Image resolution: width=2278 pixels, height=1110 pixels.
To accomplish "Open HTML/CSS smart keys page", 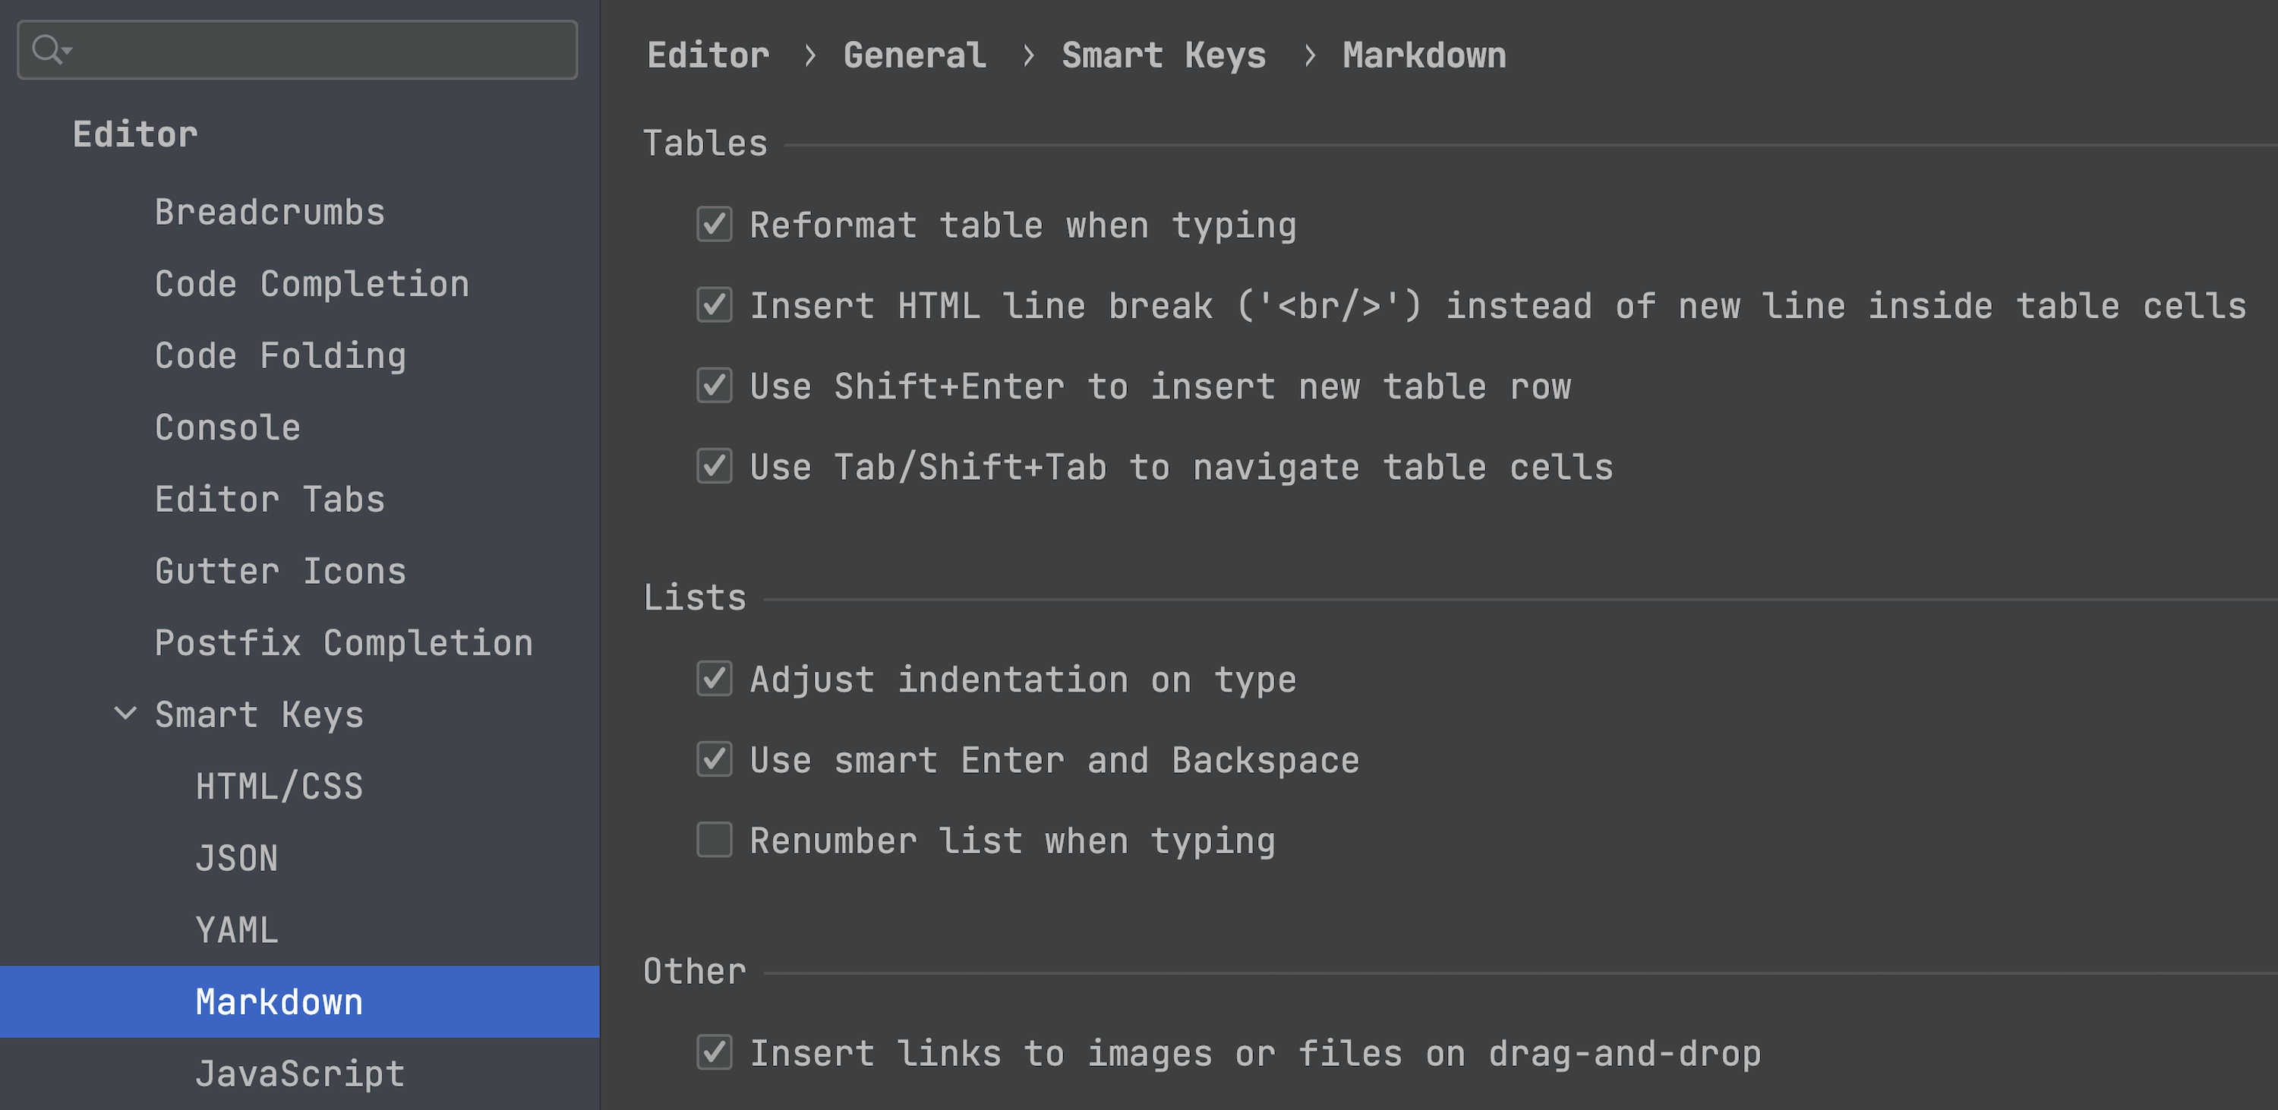I will pyautogui.click(x=279, y=787).
